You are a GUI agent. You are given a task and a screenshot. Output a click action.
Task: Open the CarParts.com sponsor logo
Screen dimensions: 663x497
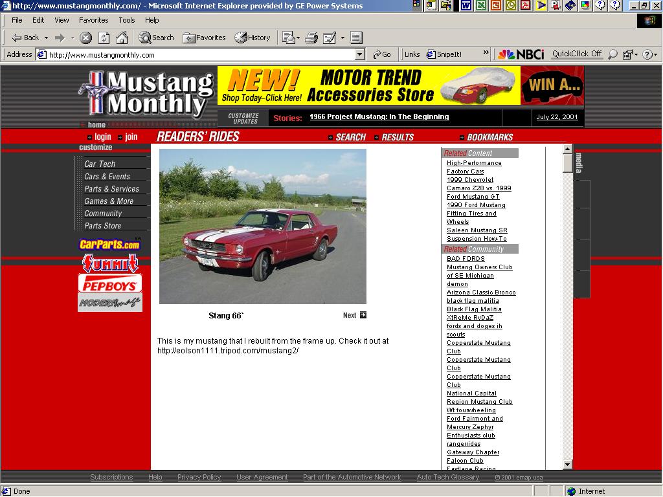coord(109,244)
